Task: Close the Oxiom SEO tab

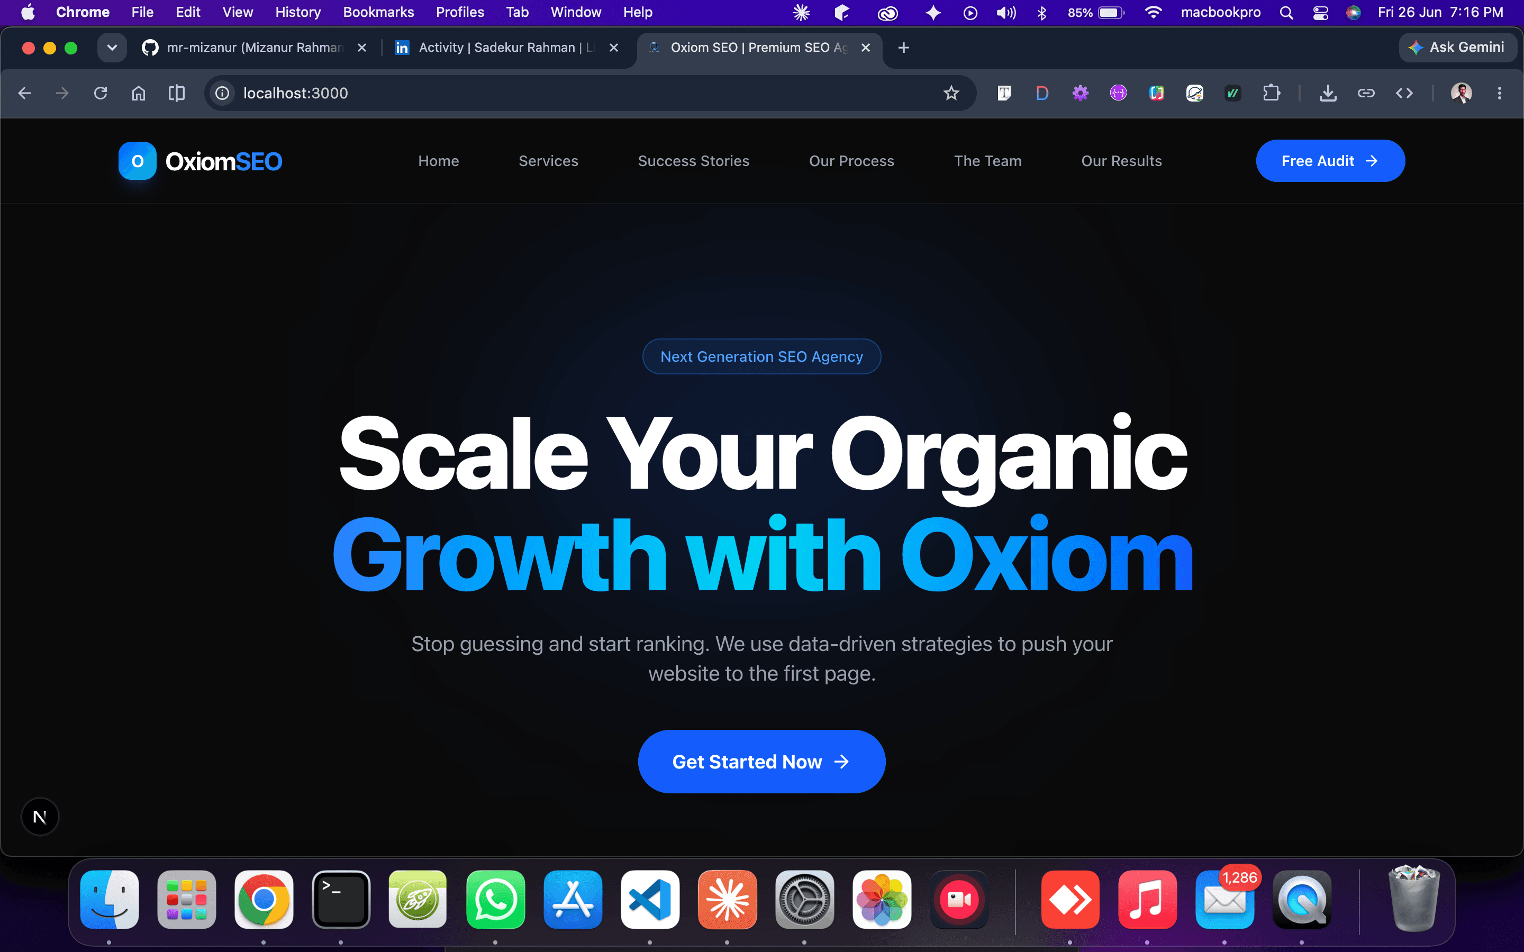Action: pyautogui.click(x=866, y=48)
